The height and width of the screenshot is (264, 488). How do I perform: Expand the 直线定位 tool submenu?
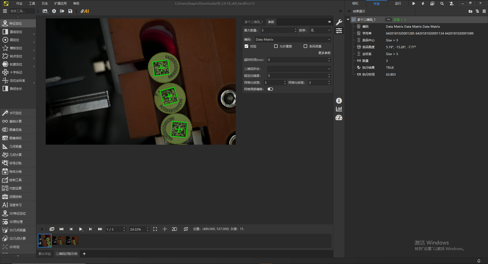pos(34,33)
